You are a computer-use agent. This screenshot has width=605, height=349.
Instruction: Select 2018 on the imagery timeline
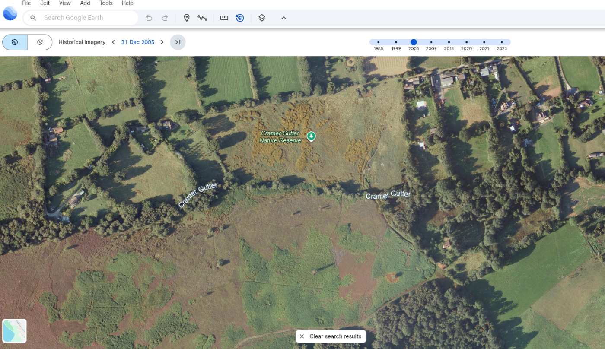[x=449, y=42]
